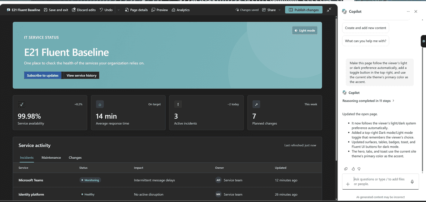Click the page vertical scrollbar

(336, 90)
